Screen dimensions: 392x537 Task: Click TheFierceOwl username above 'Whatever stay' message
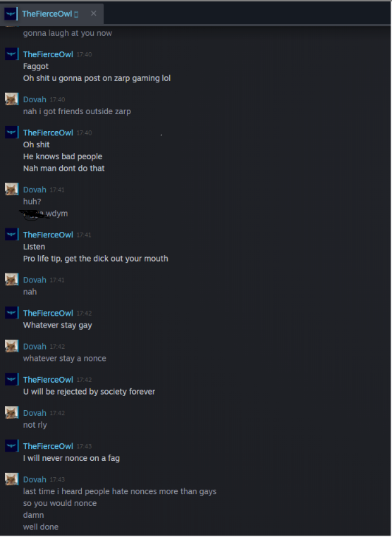pos(48,313)
